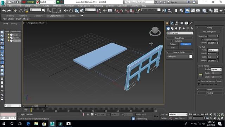This screenshot has width=225, height=127.
Task: Open Render Setup icon
Action: point(210,10)
